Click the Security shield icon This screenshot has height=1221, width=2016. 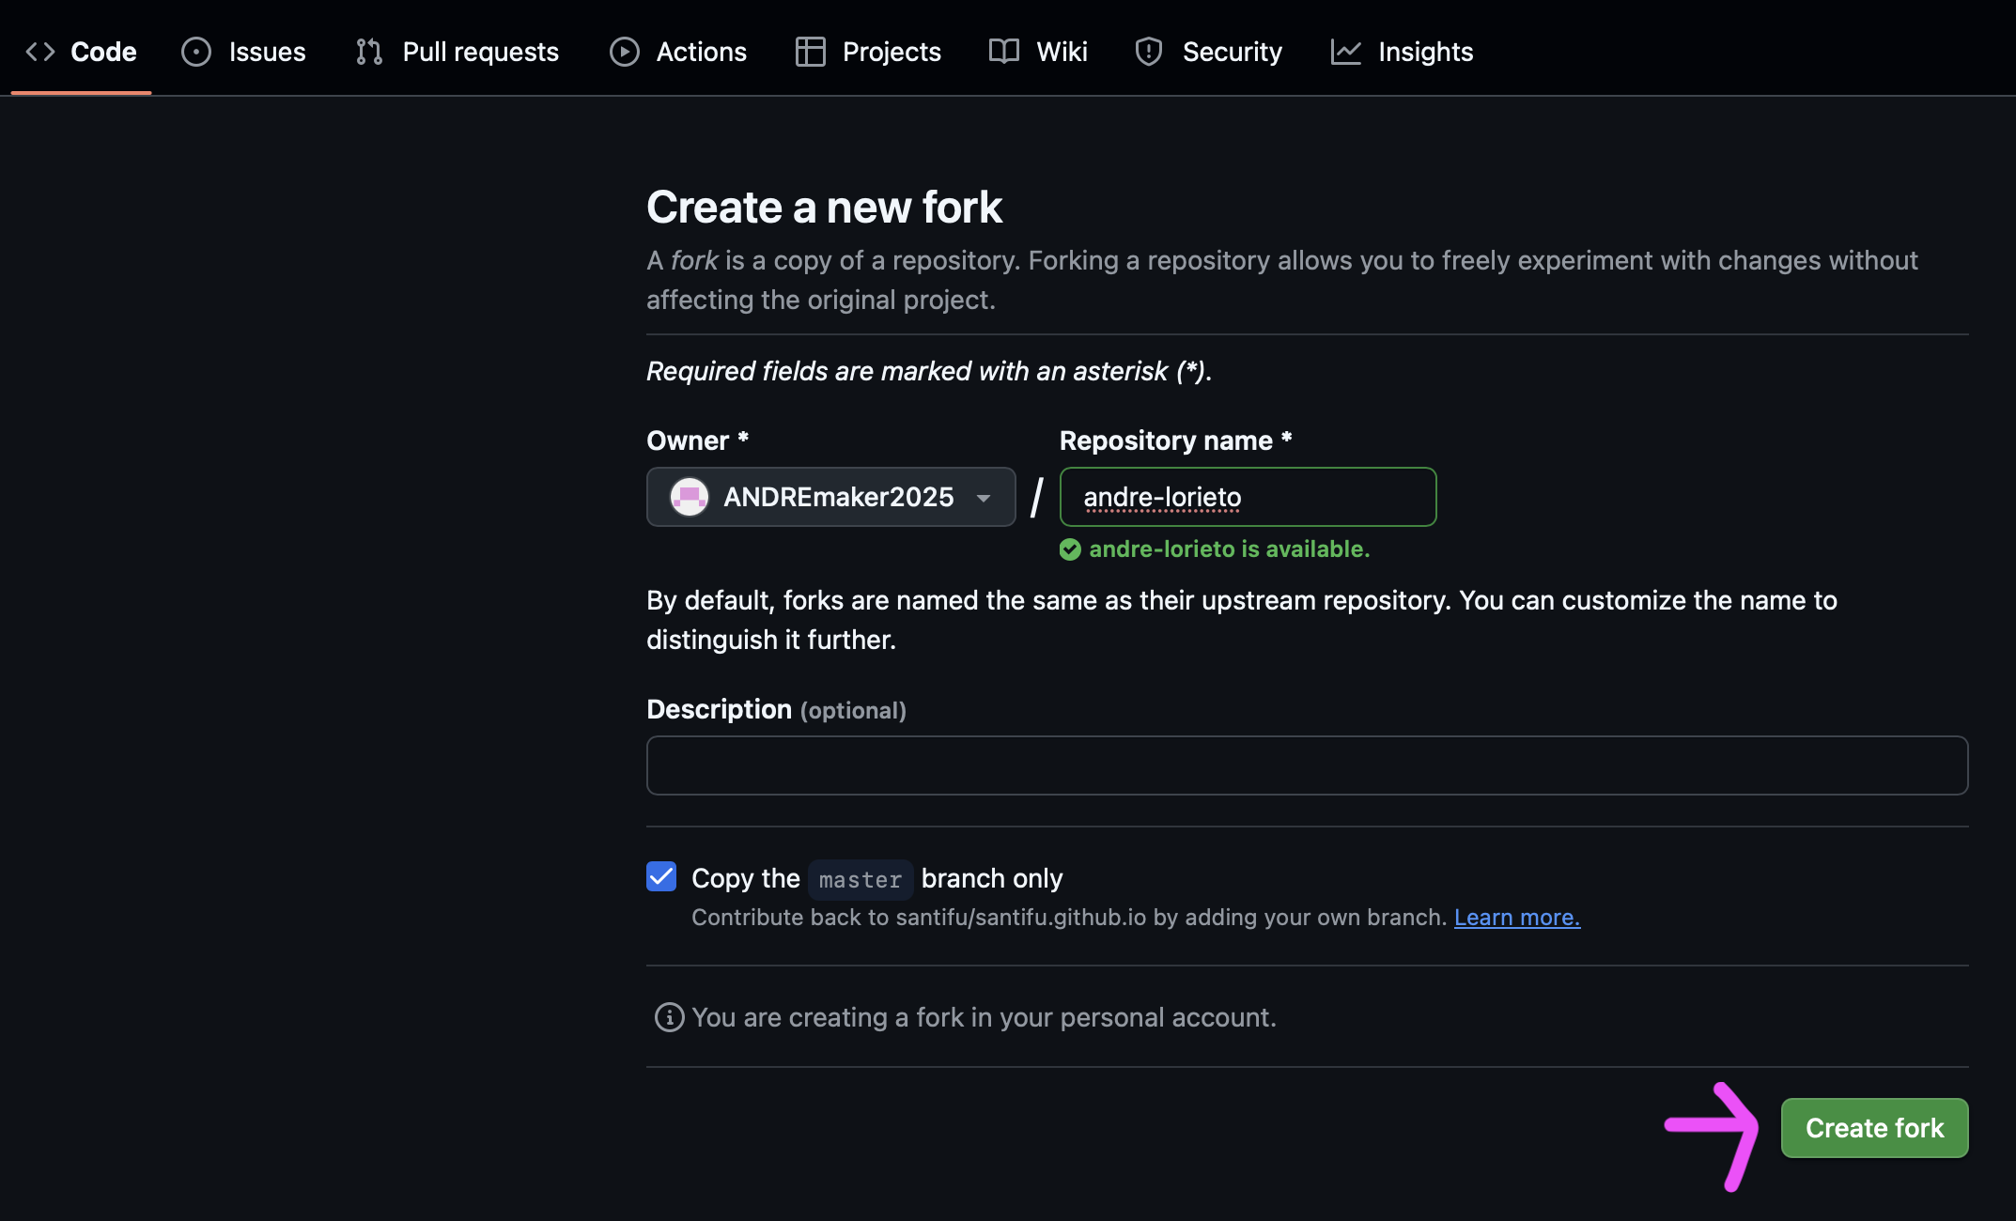click(x=1148, y=52)
